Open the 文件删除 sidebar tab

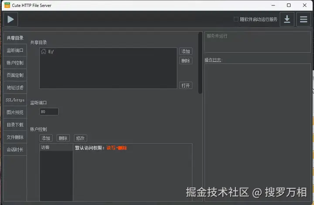click(15, 137)
